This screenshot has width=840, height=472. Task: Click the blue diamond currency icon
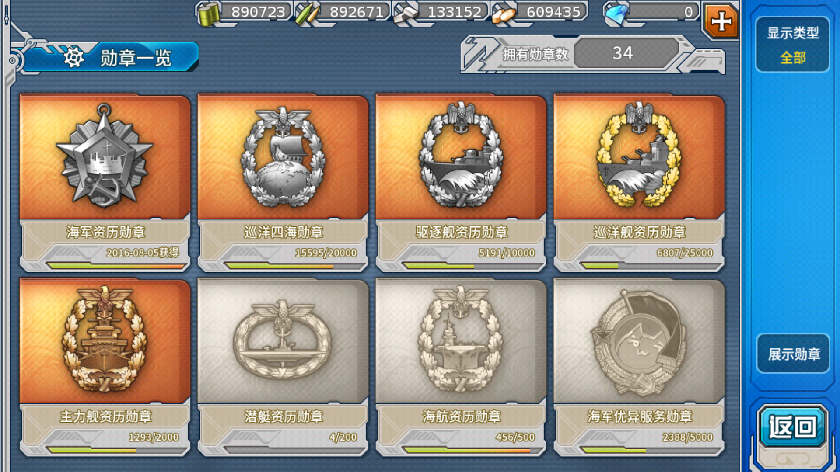click(x=616, y=14)
